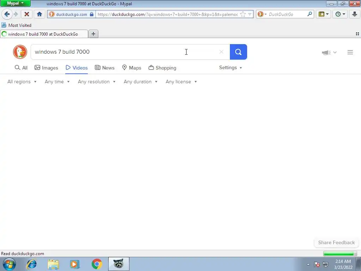Screen dimensions: 361x271
Task: Switch to the News tab
Action: pos(105,68)
